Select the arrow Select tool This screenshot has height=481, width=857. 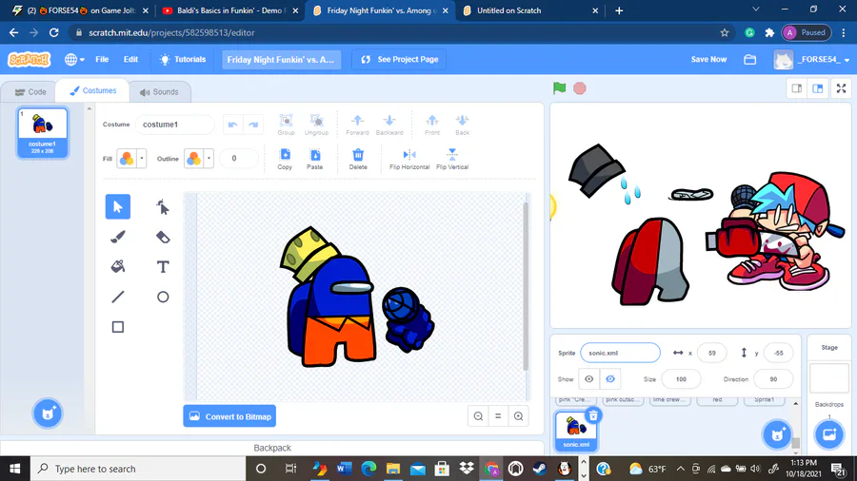(117, 206)
